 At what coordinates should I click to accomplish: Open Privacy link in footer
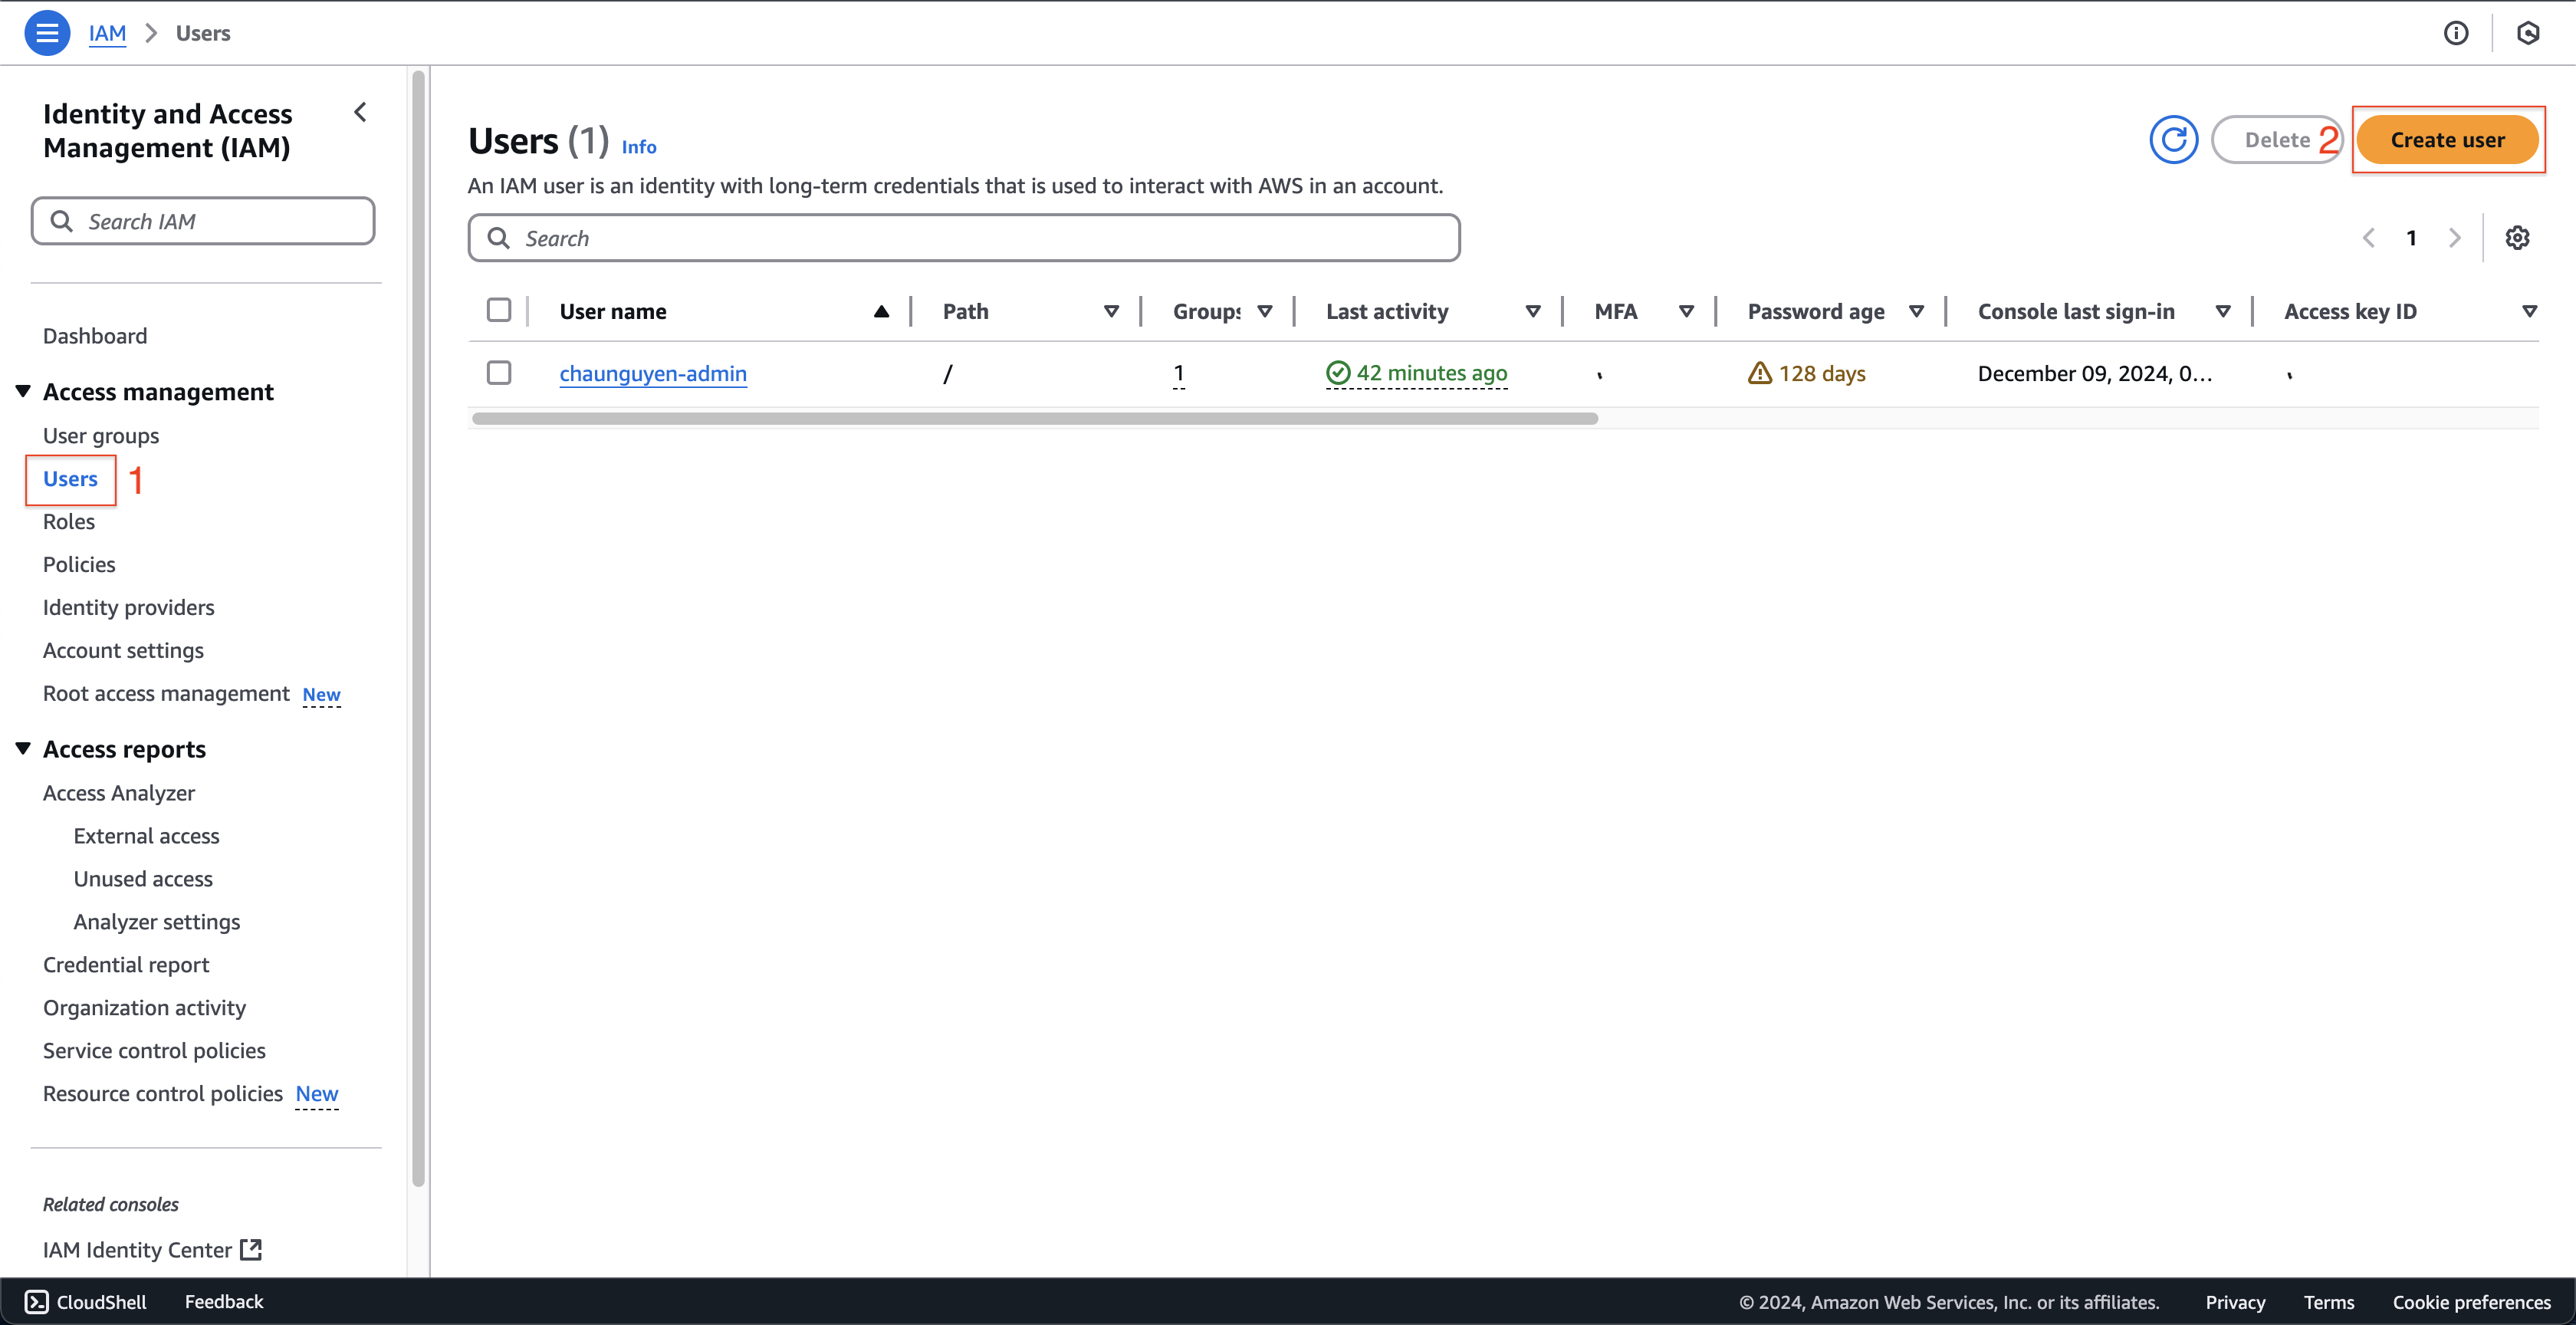pos(2235,1302)
